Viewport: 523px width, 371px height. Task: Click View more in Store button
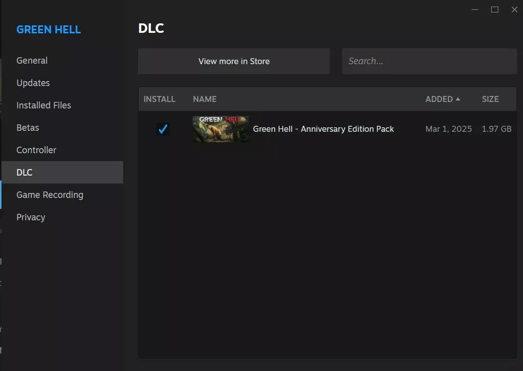click(234, 61)
